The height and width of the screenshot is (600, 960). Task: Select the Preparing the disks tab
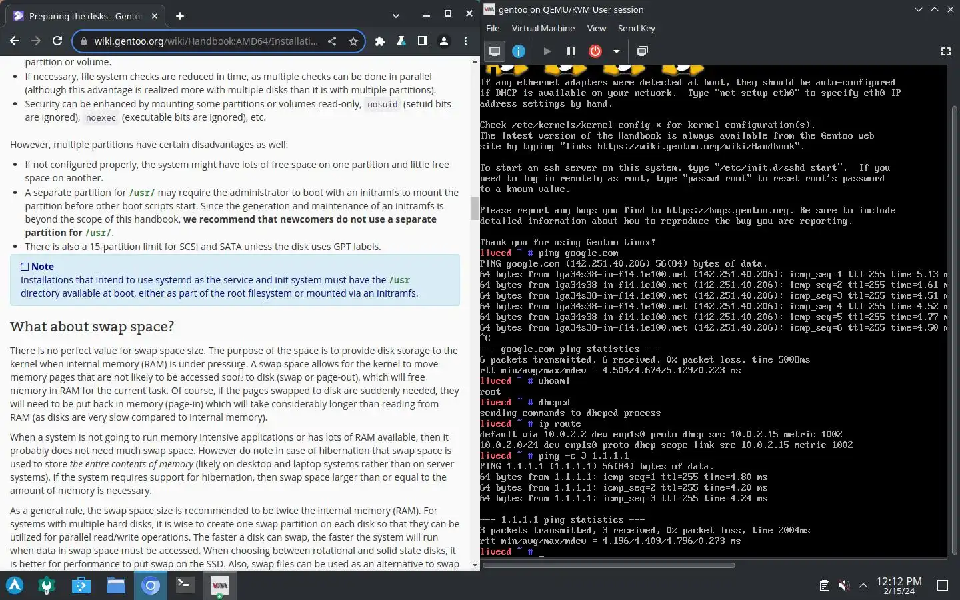click(85, 16)
